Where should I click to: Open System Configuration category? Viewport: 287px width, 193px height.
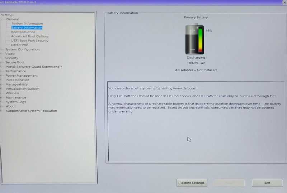22,49
